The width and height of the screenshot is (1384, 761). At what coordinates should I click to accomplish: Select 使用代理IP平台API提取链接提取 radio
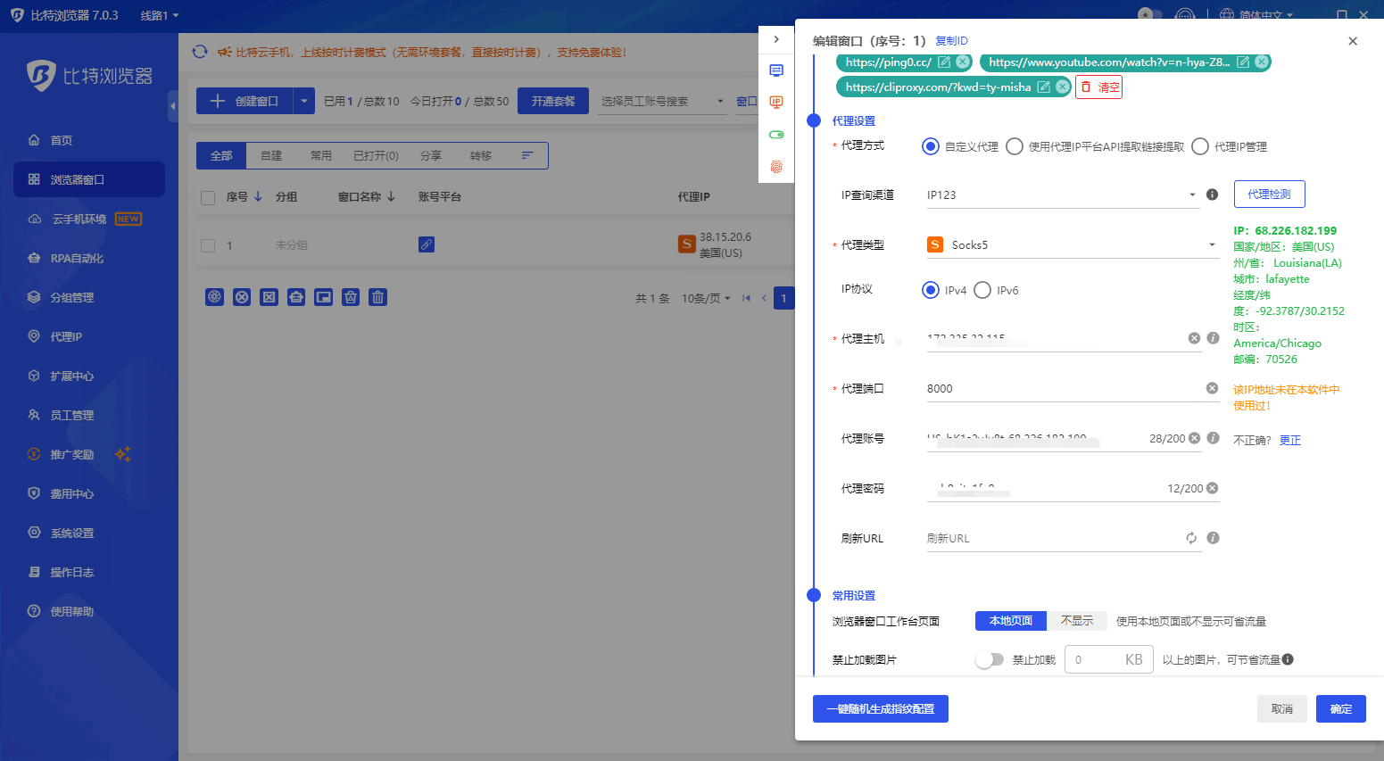pos(1015,146)
